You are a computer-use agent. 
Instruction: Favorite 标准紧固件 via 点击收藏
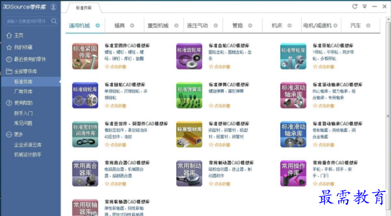(115, 67)
